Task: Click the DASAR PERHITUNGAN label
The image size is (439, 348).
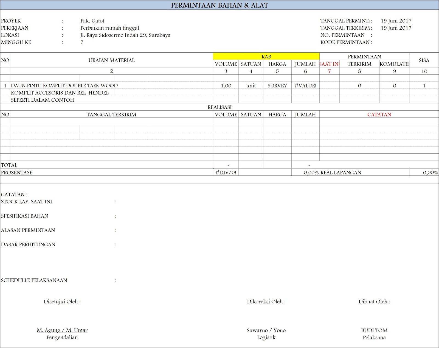Action: 28,244
